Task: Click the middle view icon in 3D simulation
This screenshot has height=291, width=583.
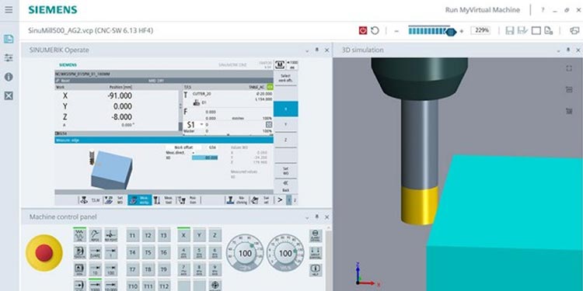Action: [568, 89]
